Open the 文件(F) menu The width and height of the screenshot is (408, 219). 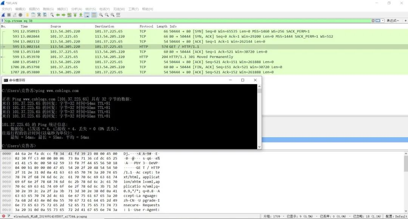pyautogui.click(x=7, y=9)
